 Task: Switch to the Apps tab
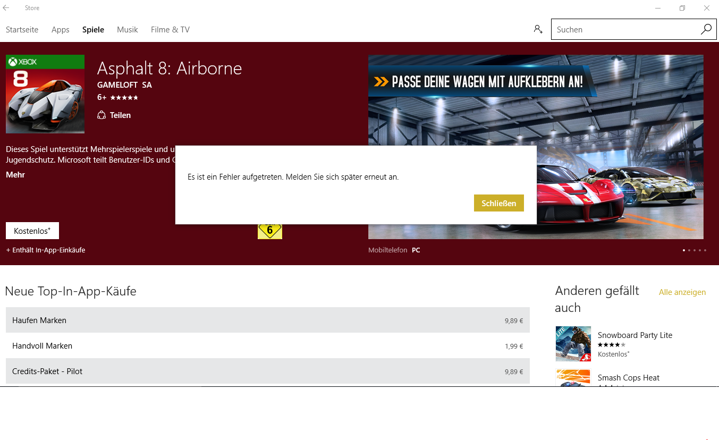61,30
